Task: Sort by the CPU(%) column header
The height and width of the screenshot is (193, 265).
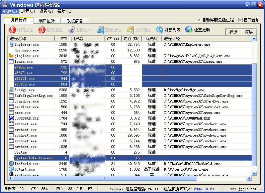Action: (113, 39)
